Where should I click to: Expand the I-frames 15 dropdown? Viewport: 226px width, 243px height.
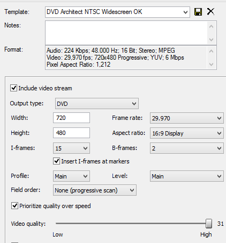71,148
